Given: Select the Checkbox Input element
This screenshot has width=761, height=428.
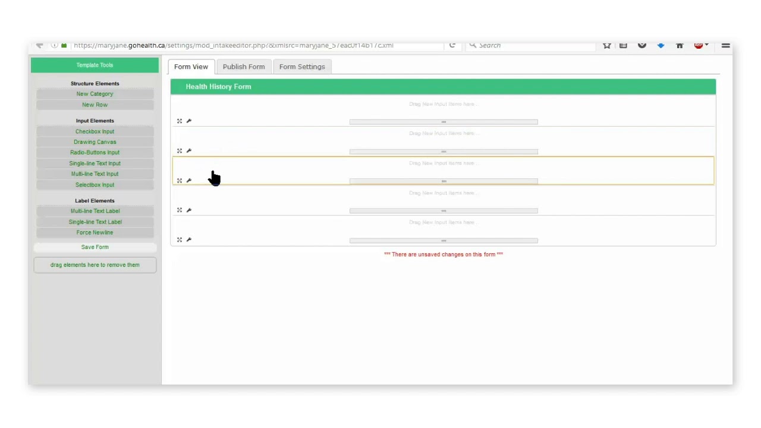Looking at the screenshot, I should coord(95,131).
